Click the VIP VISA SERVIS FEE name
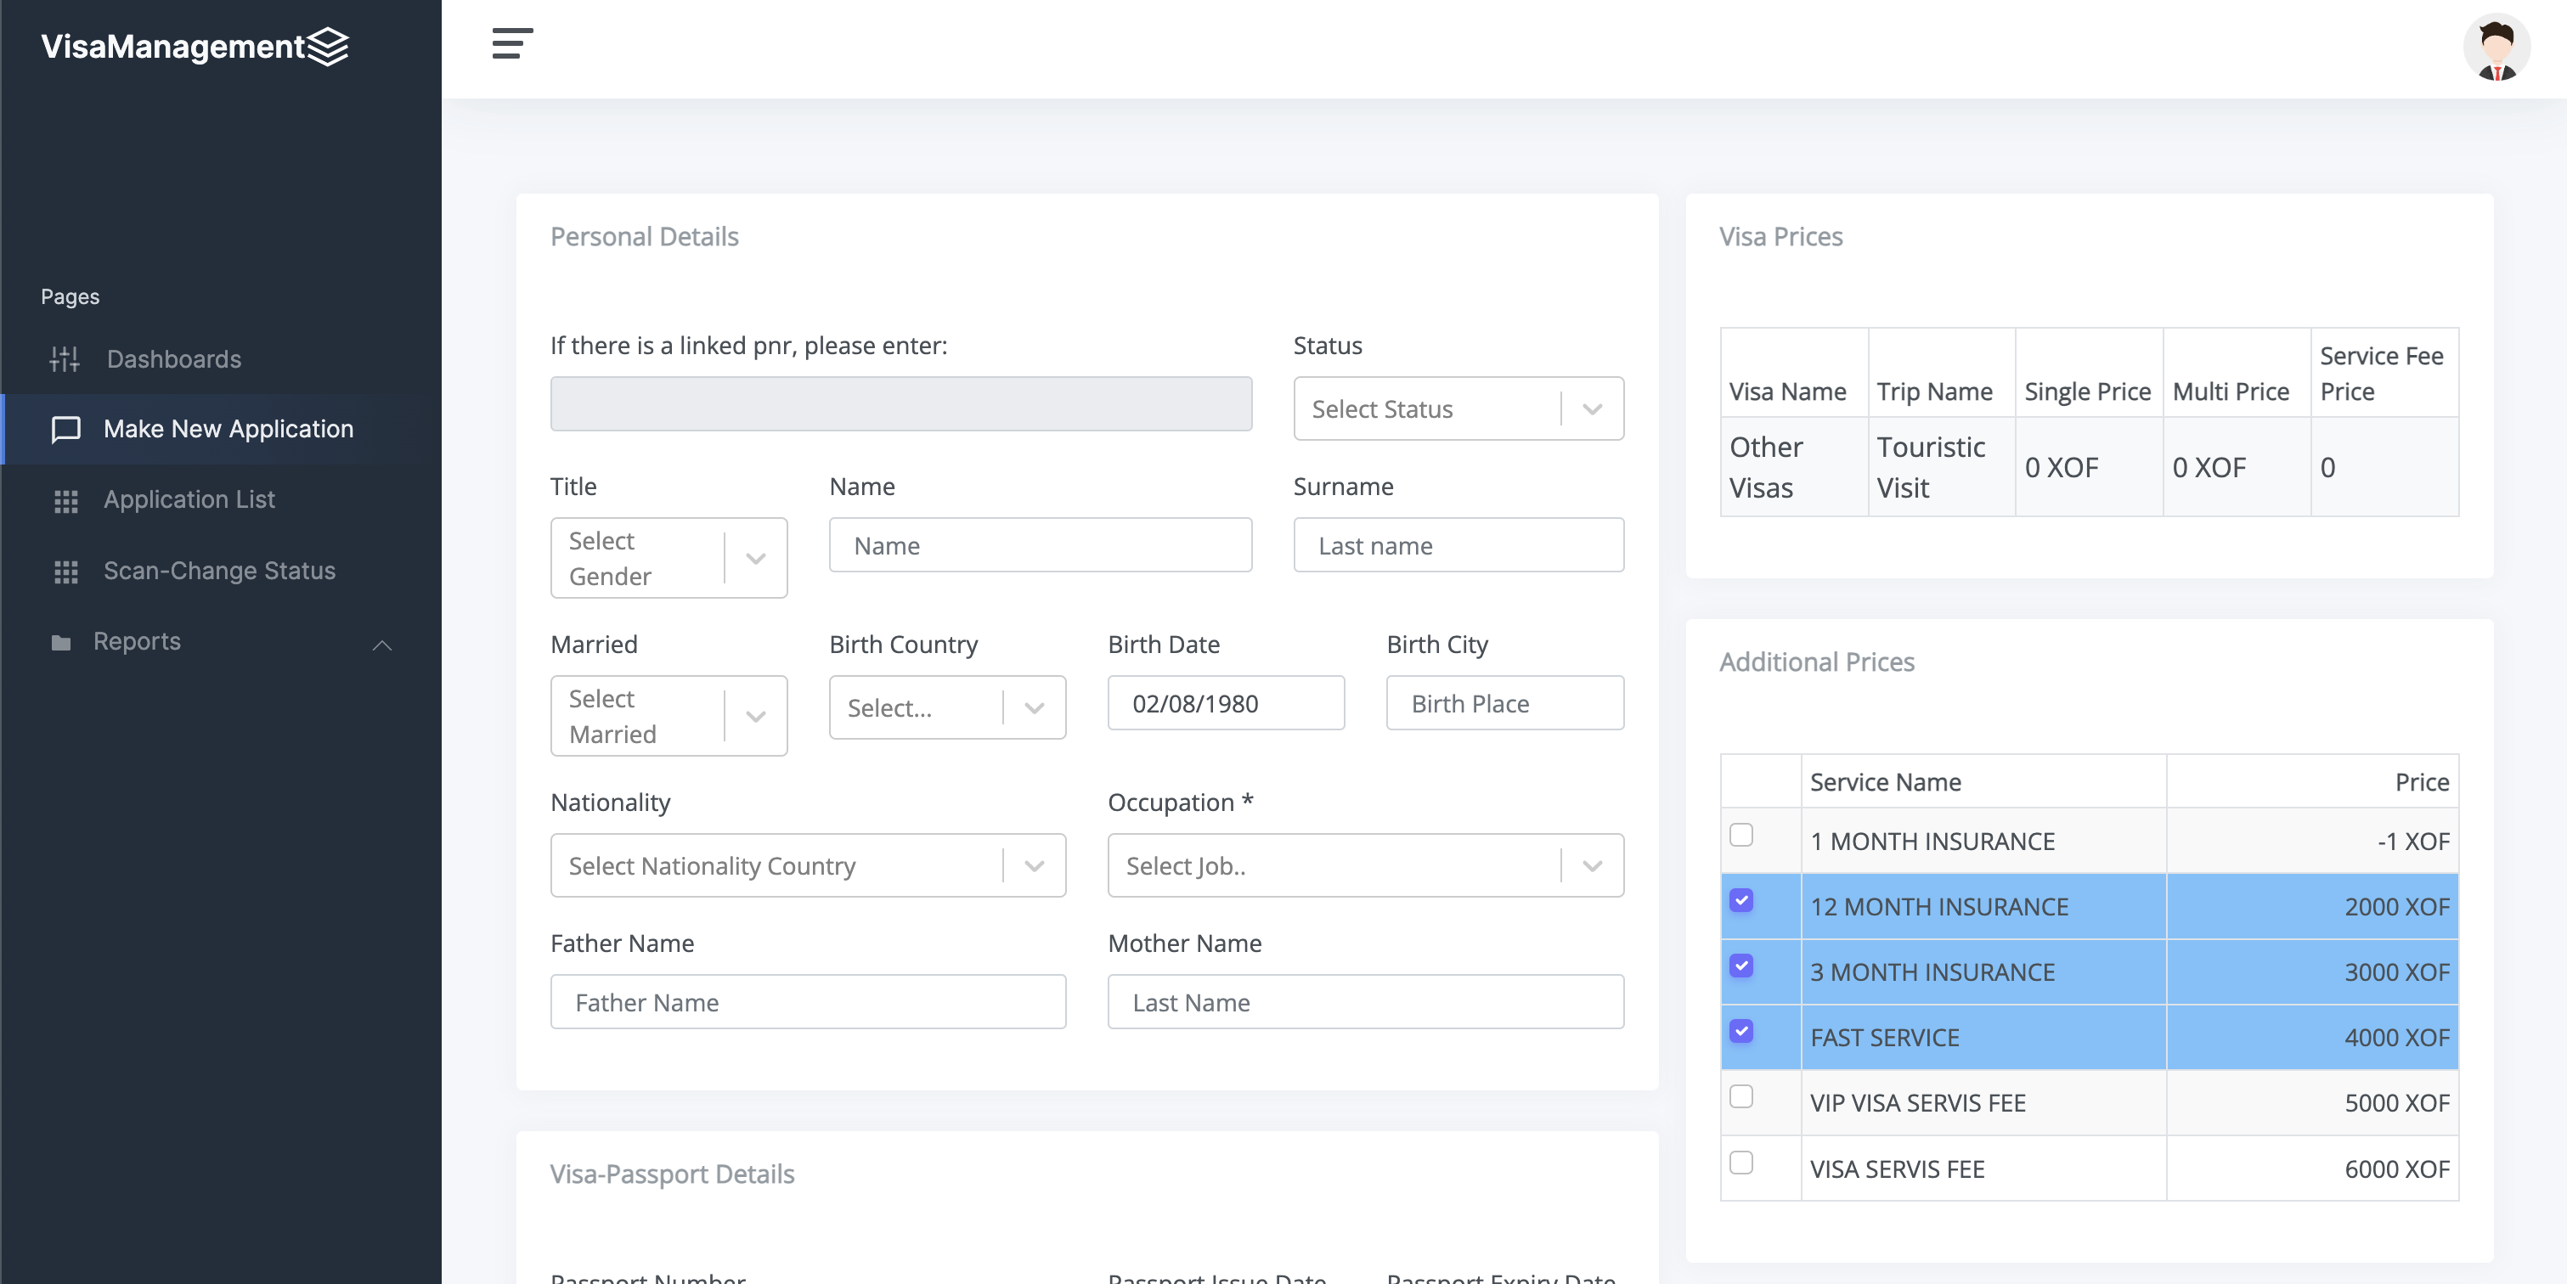The height and width of the screenshot is (1284, 2567). click(1917, 1104)
